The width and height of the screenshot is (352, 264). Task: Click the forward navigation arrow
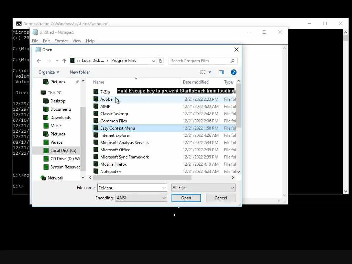pyautogui.click(x=49, y=61)
